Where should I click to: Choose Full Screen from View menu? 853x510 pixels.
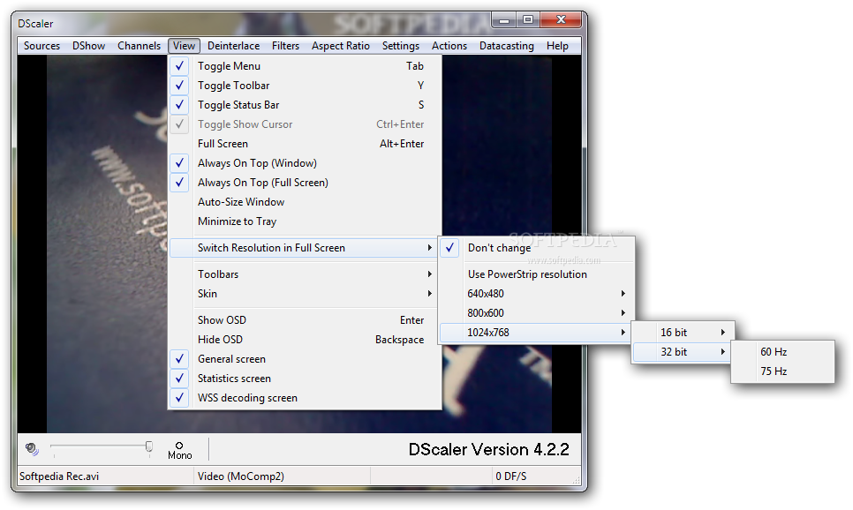[x=305, y=144]
